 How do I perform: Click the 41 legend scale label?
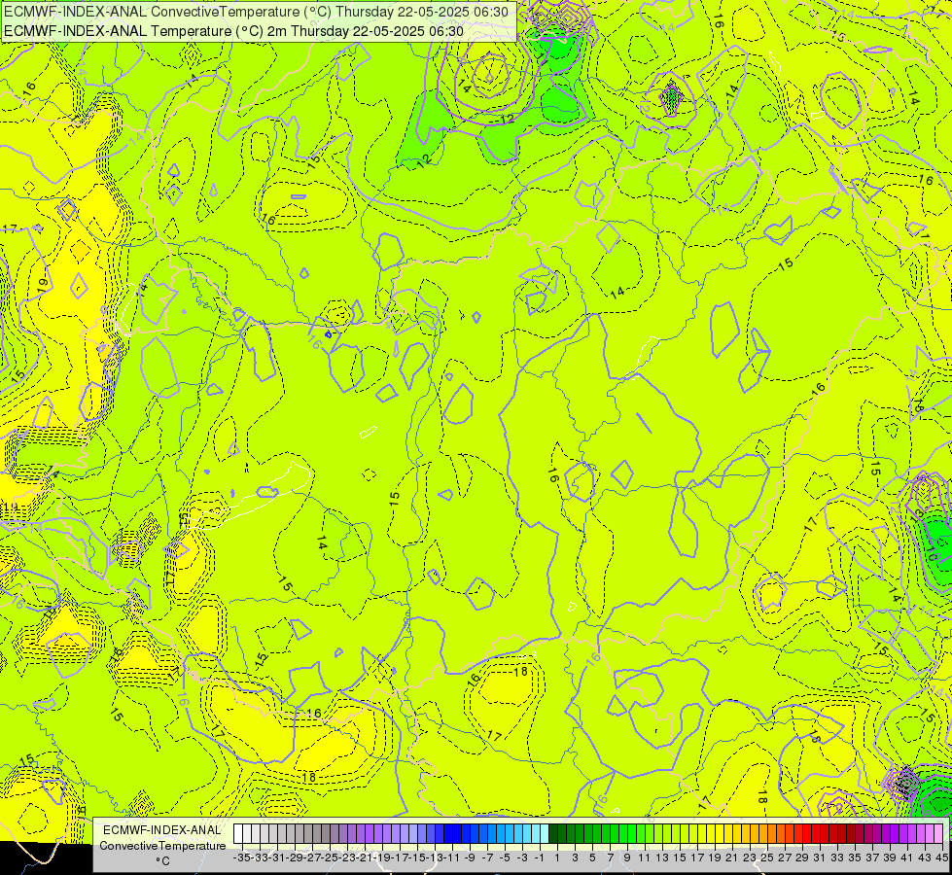[x=907, y=858]
